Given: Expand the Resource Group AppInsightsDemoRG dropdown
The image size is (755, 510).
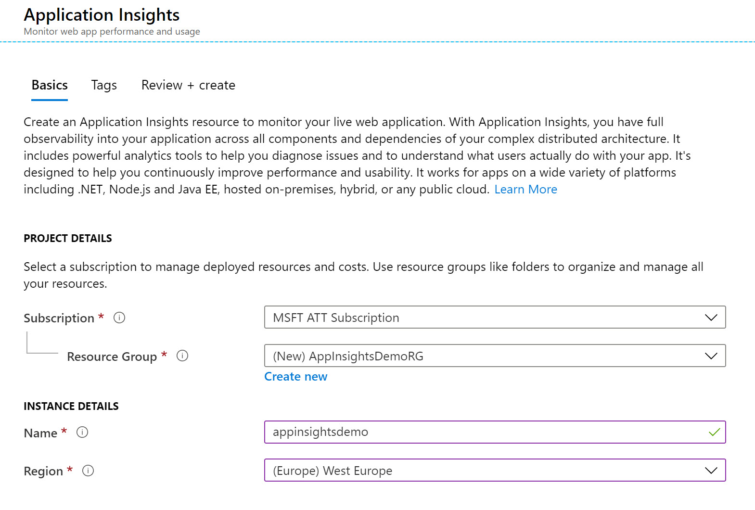Looking at the screenshot, I should [495, 356].
